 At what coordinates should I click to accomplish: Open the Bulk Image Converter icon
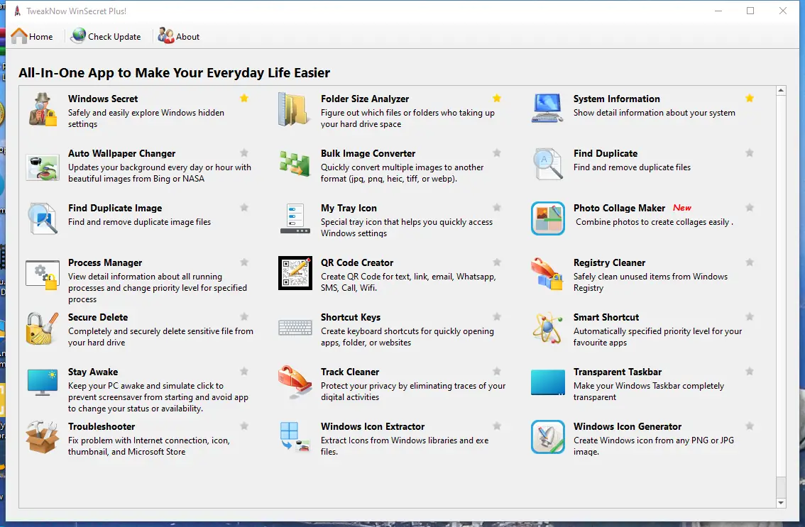295,164
